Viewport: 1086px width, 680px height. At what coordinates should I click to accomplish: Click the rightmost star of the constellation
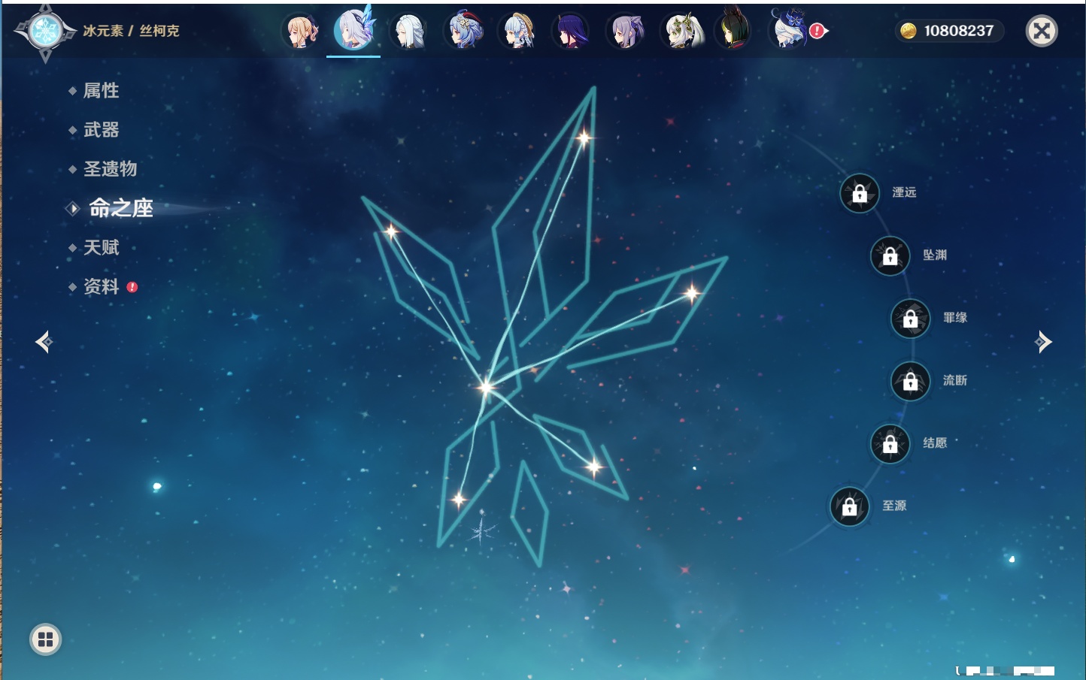tap(691, 292)
